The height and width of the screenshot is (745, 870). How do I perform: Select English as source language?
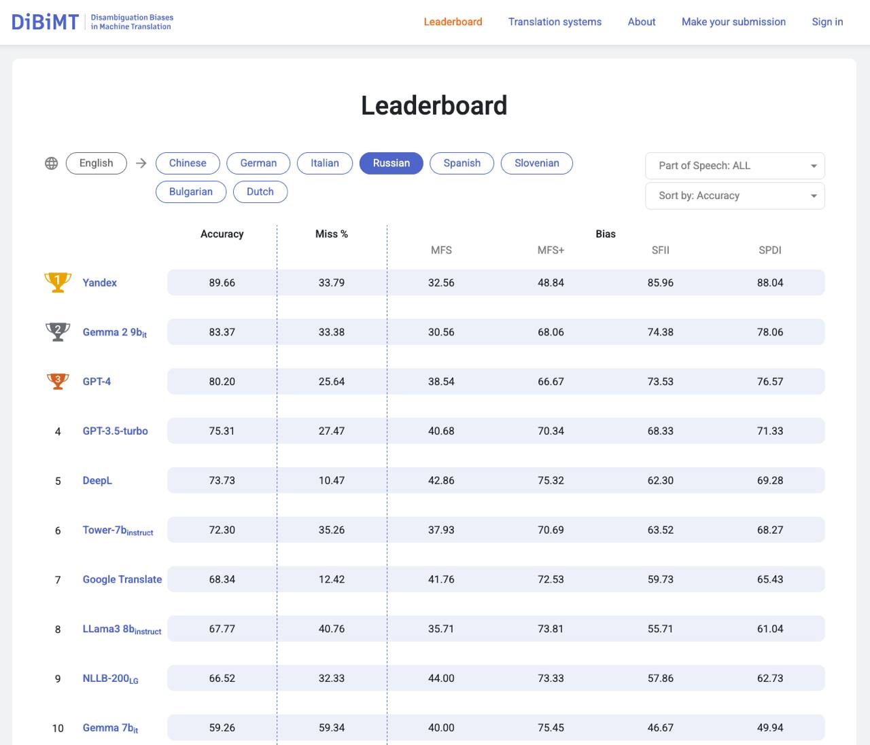(97, 163)
